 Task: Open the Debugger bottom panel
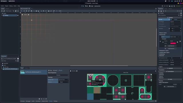[x=28, y=101]
